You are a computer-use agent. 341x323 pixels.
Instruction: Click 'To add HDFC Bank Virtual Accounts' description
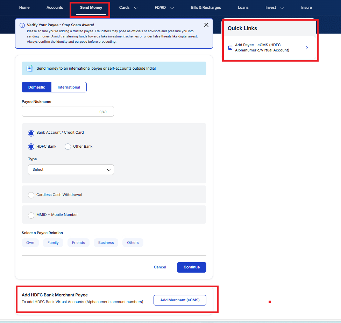(x=83, y=302)
